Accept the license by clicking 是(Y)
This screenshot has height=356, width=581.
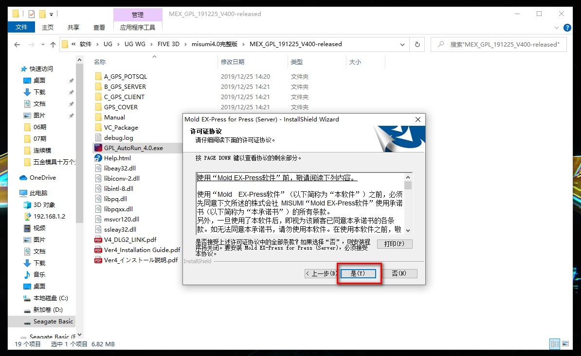coord(358,273)
